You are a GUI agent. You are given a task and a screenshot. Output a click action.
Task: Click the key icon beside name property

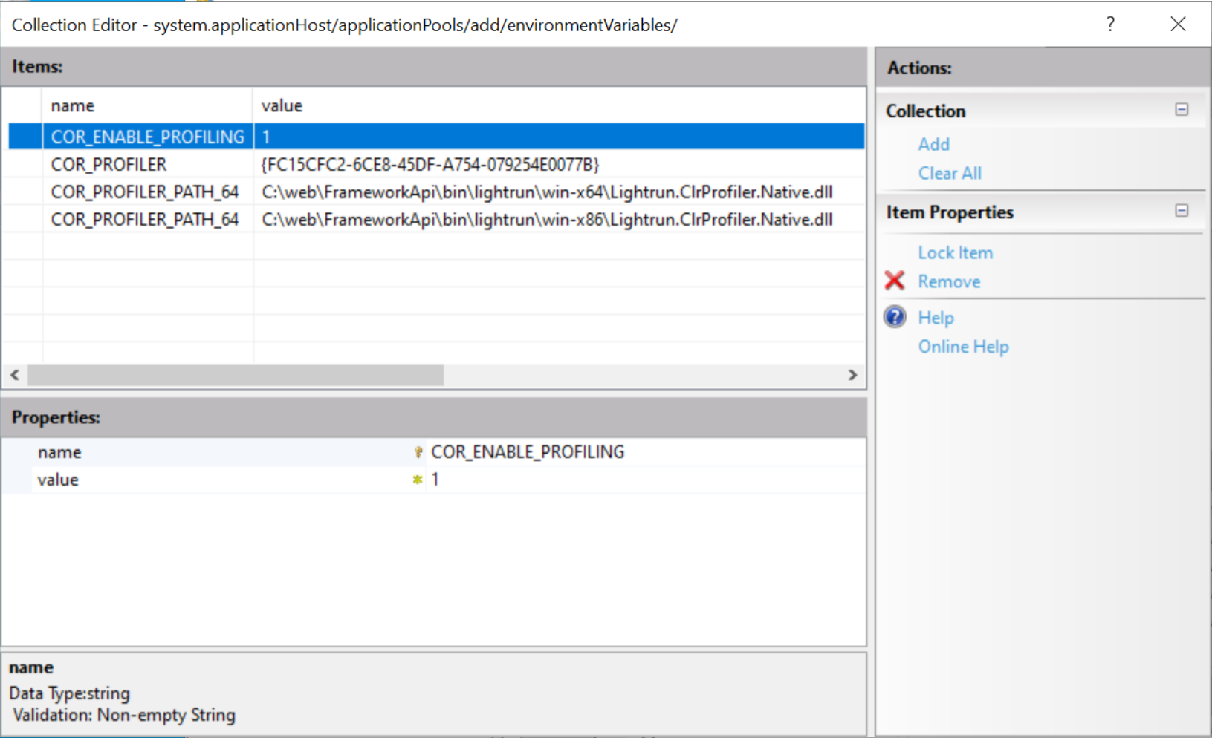418,452
